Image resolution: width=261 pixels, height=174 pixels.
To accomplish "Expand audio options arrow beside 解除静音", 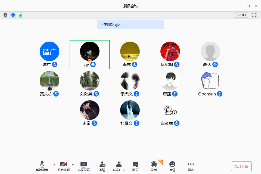I will click(54, 164).
